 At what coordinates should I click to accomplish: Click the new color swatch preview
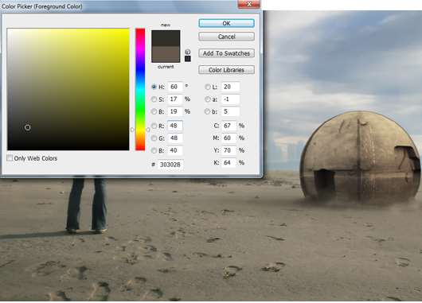point(166,38)
